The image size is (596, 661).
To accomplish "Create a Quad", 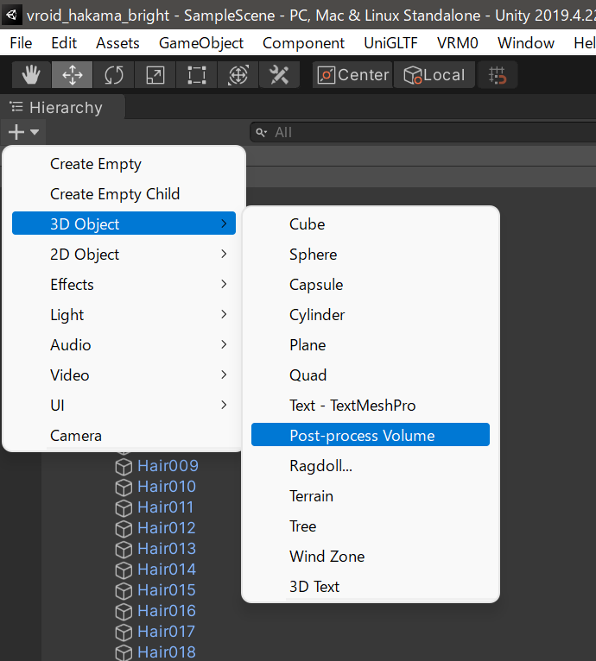I will coord(371,375).
